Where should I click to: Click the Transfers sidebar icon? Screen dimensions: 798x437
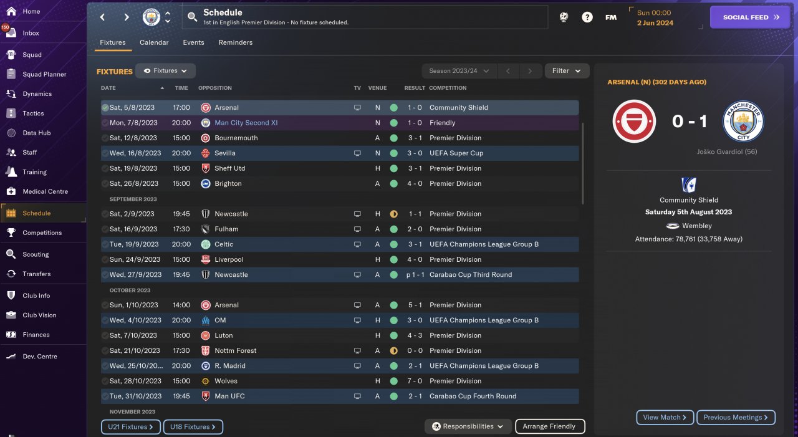[11, 274]
